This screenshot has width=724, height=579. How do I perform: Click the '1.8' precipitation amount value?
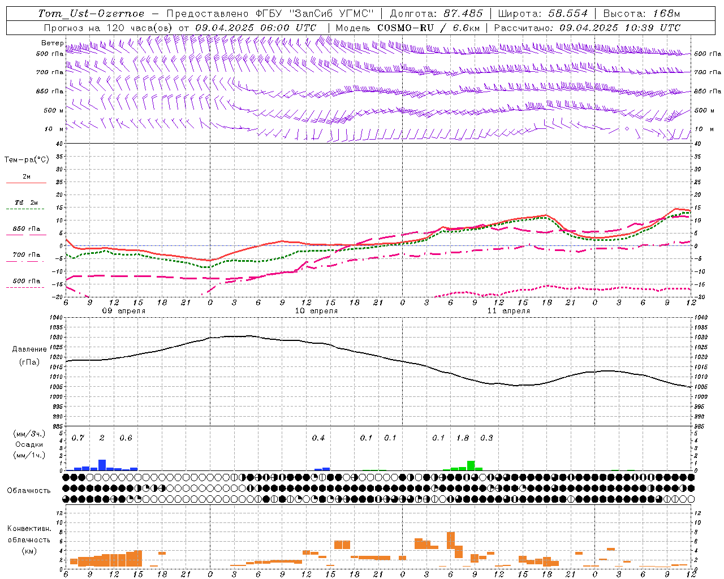(463, 438)
